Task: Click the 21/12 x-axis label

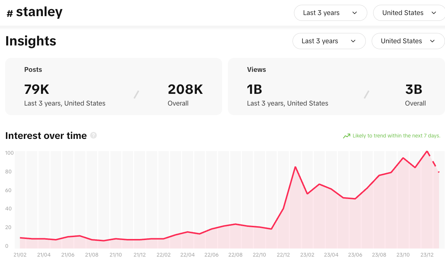Action: (140, 255)
